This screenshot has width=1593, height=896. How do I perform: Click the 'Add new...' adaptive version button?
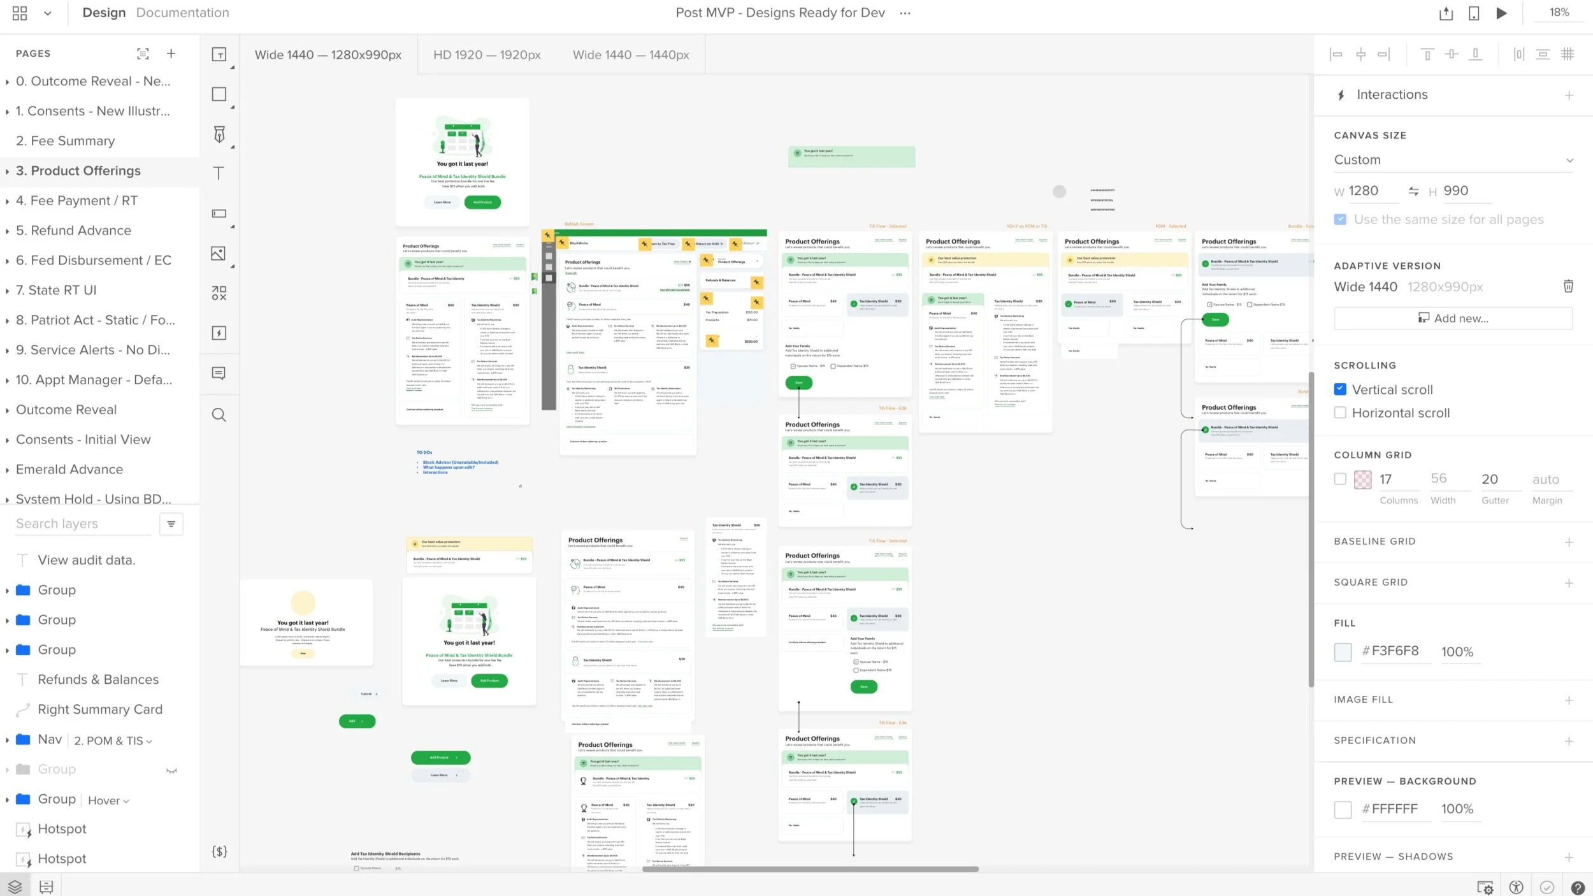pyautogui.click(x=1453, y=318)
